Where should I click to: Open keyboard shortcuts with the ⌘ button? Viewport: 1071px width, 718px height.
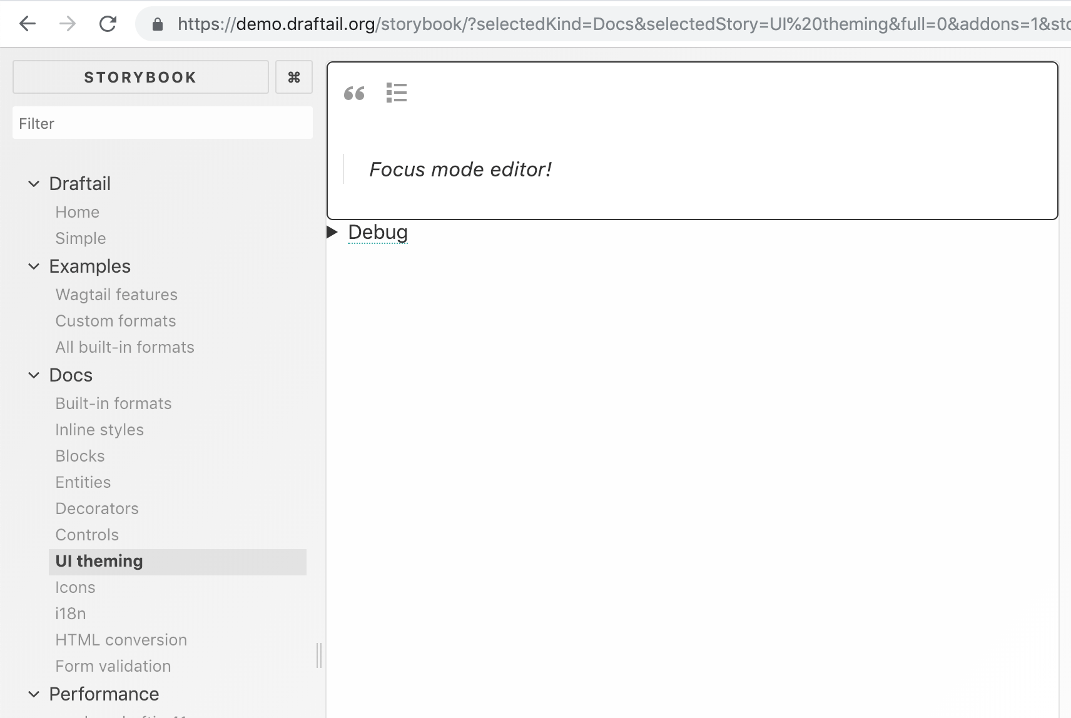[x=293, y=77]
